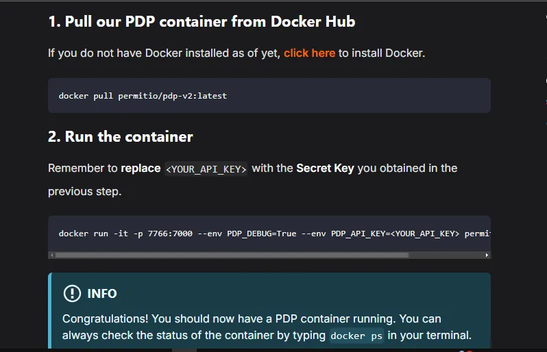Click the '2. Run the container' heading
Viewport: 547px width, 352px height.
click(x=120, y=136)
